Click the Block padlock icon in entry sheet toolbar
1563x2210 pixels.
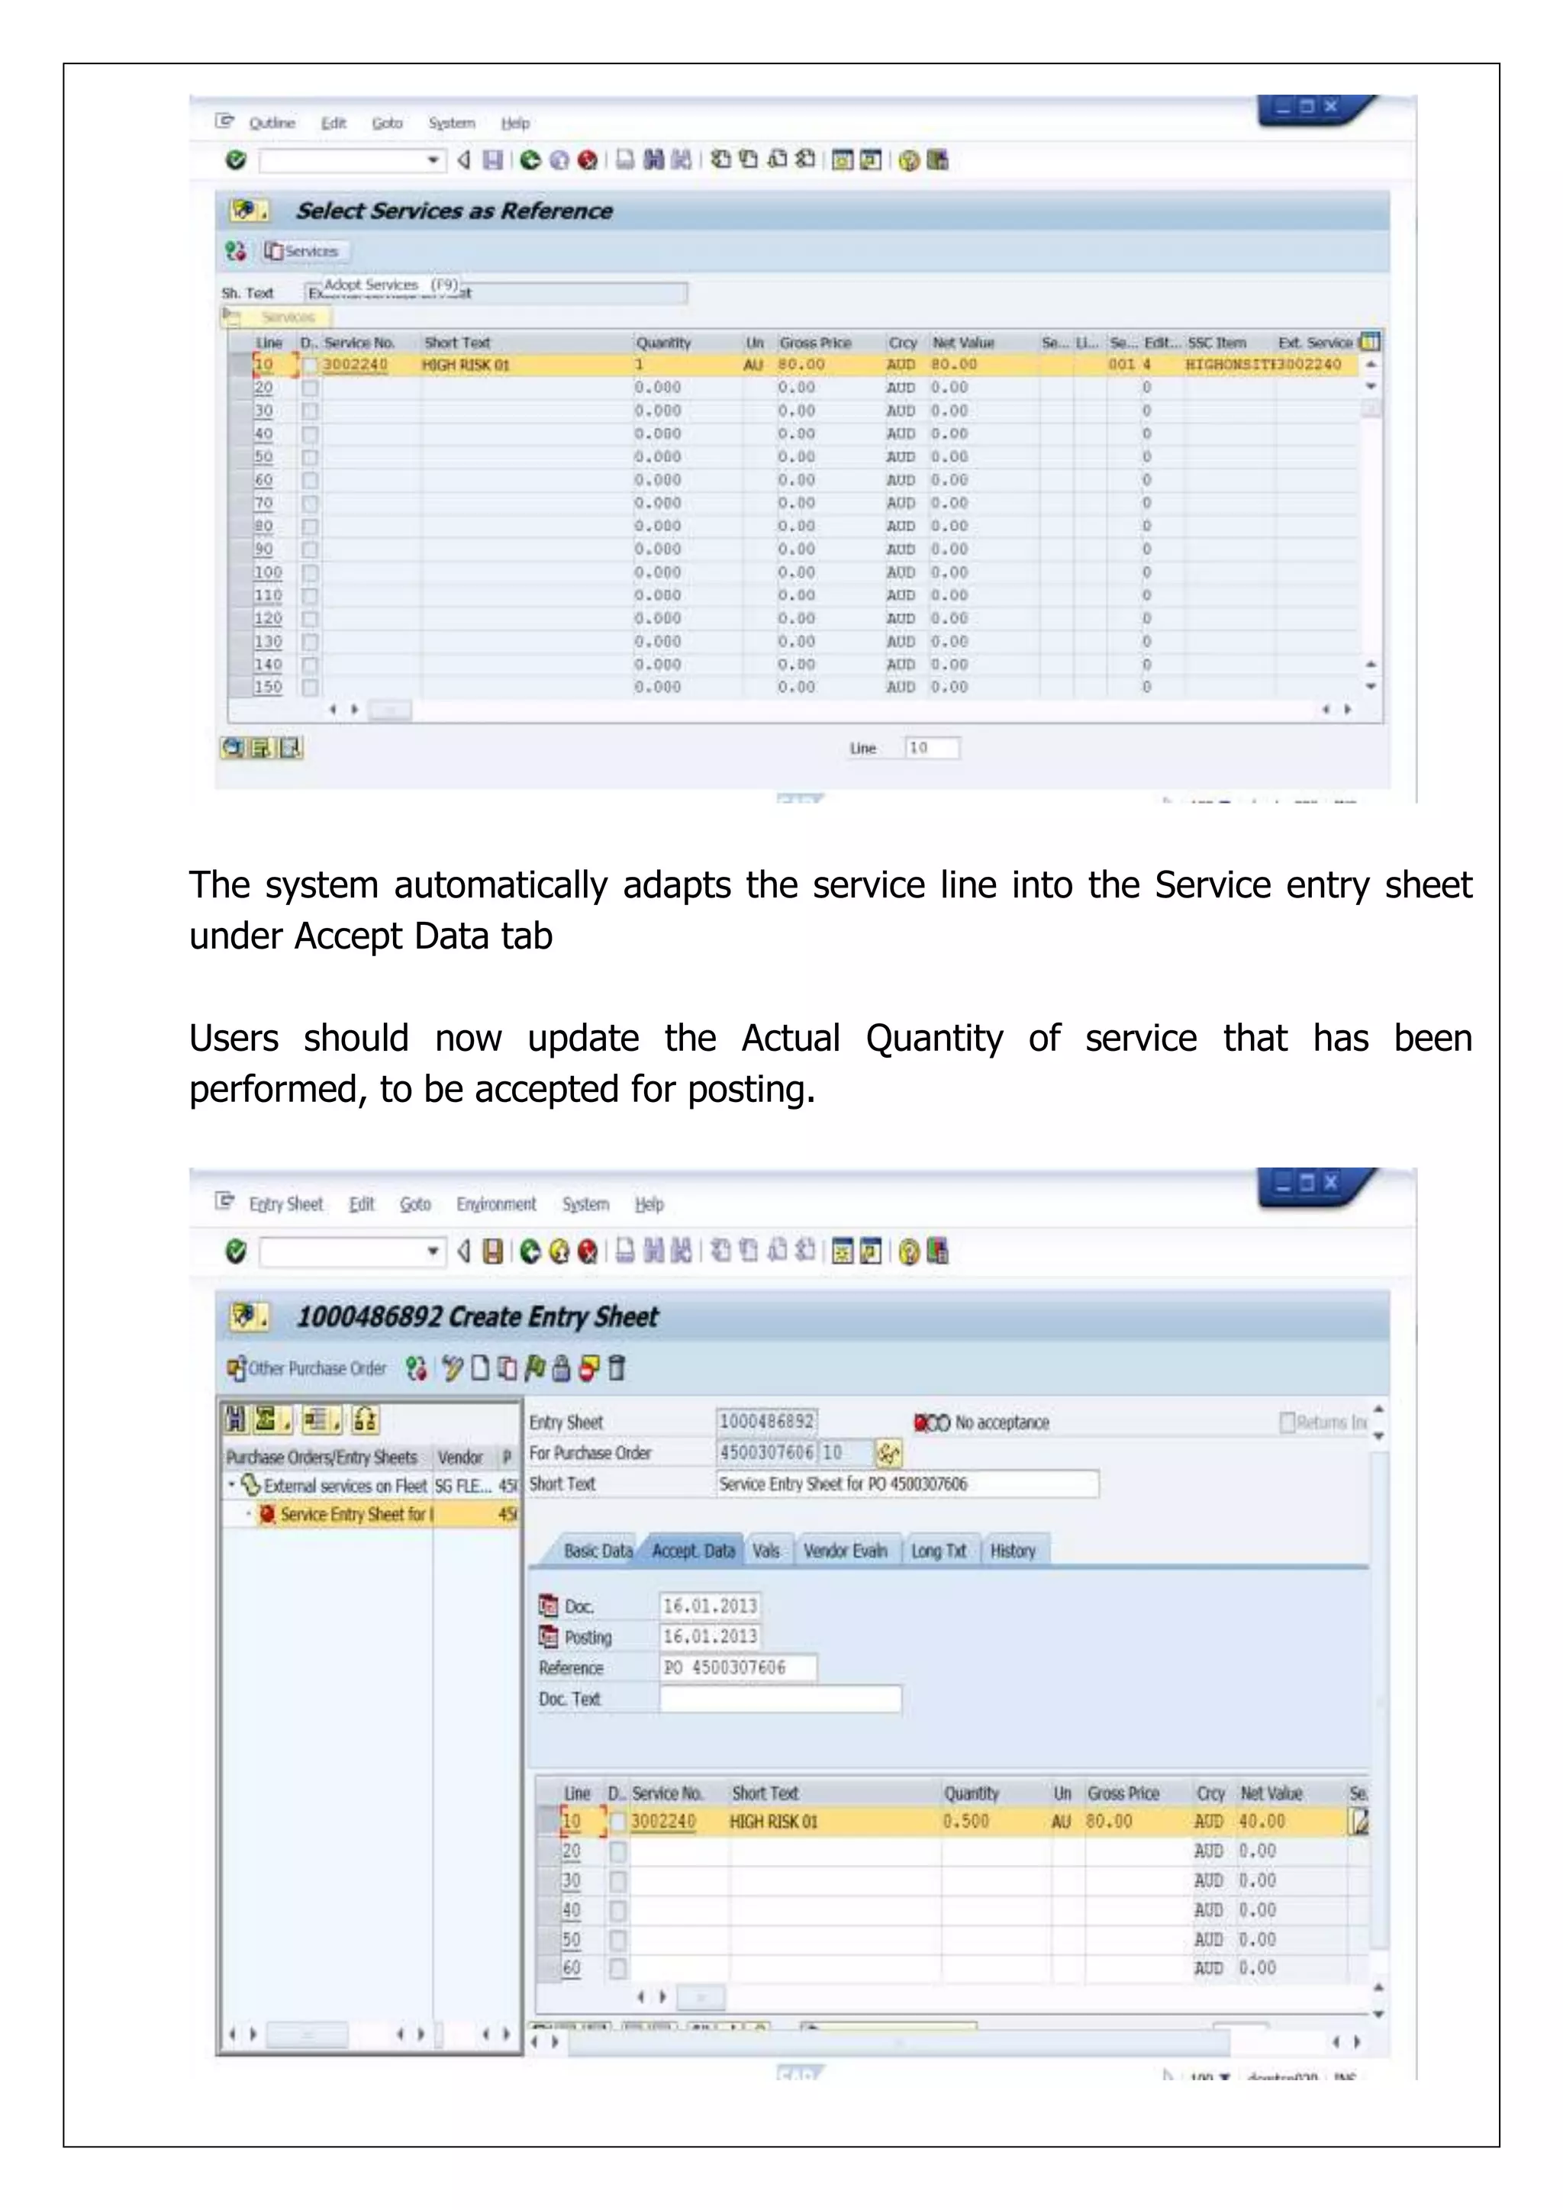click(x=562, y=1368)
